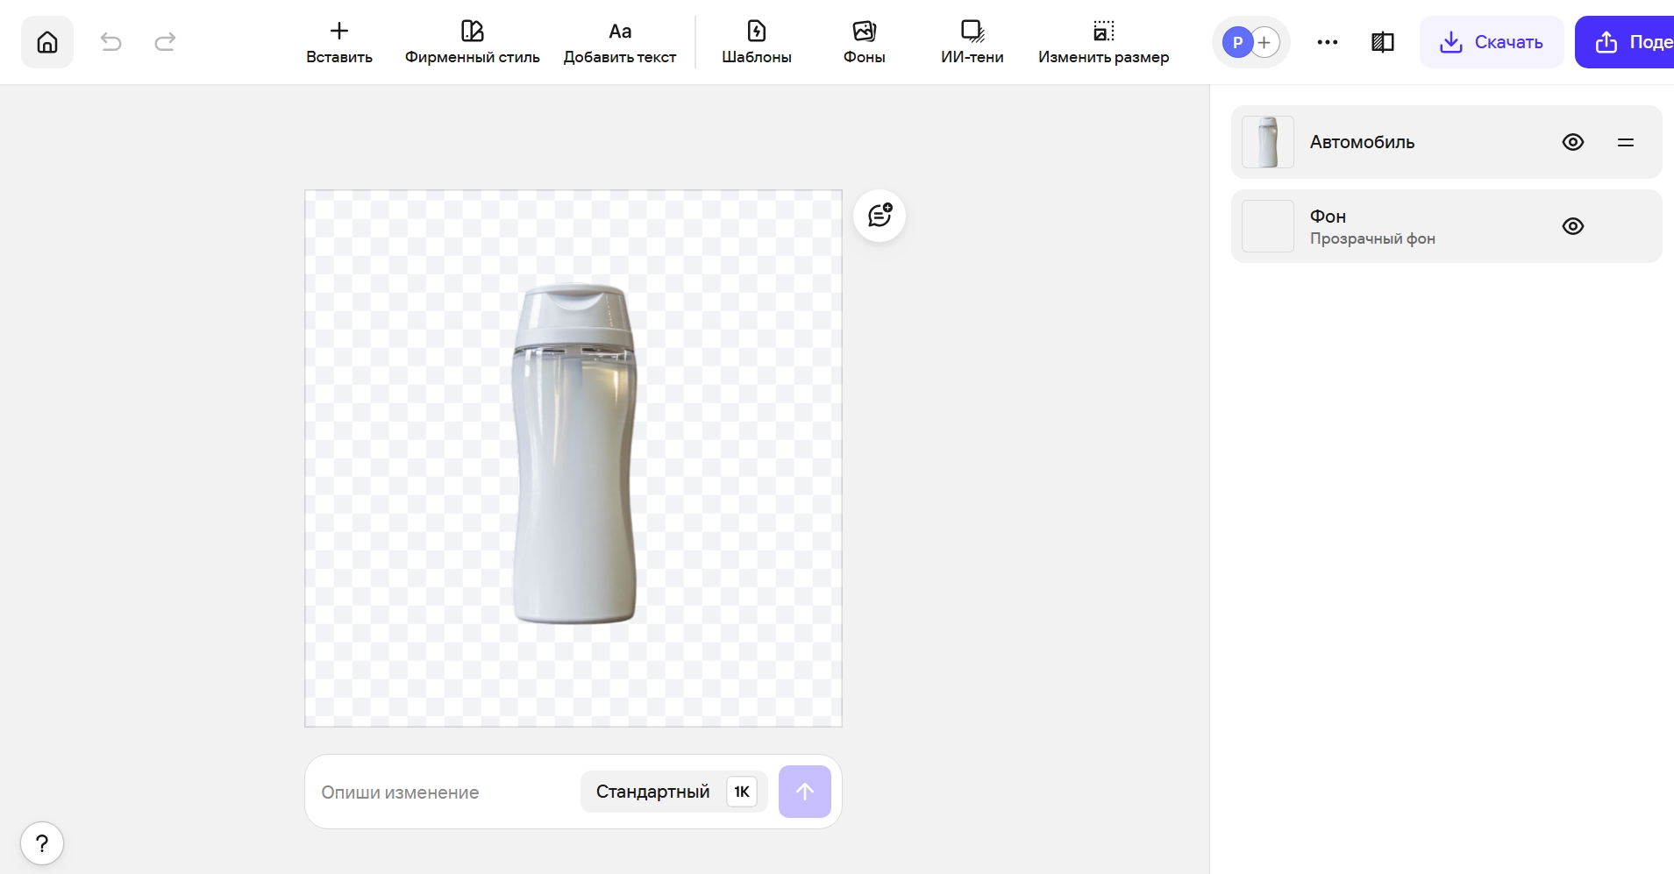This screenshot has height=874, width=1674.
Task: Open the Стандартный quality selector
Action: point(673,792)
